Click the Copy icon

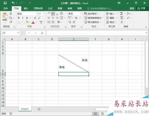tap(11, 18)
